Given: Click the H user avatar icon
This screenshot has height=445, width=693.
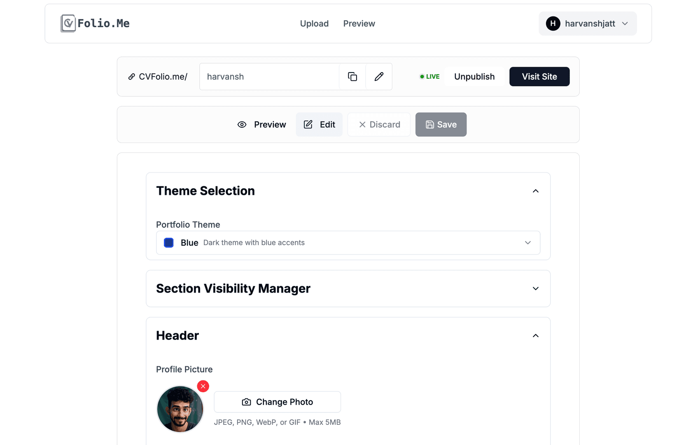Looking at the screenshot, I should click(x=553, y=23).
